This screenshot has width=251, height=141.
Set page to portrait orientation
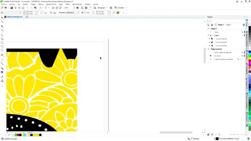(42, 13)
